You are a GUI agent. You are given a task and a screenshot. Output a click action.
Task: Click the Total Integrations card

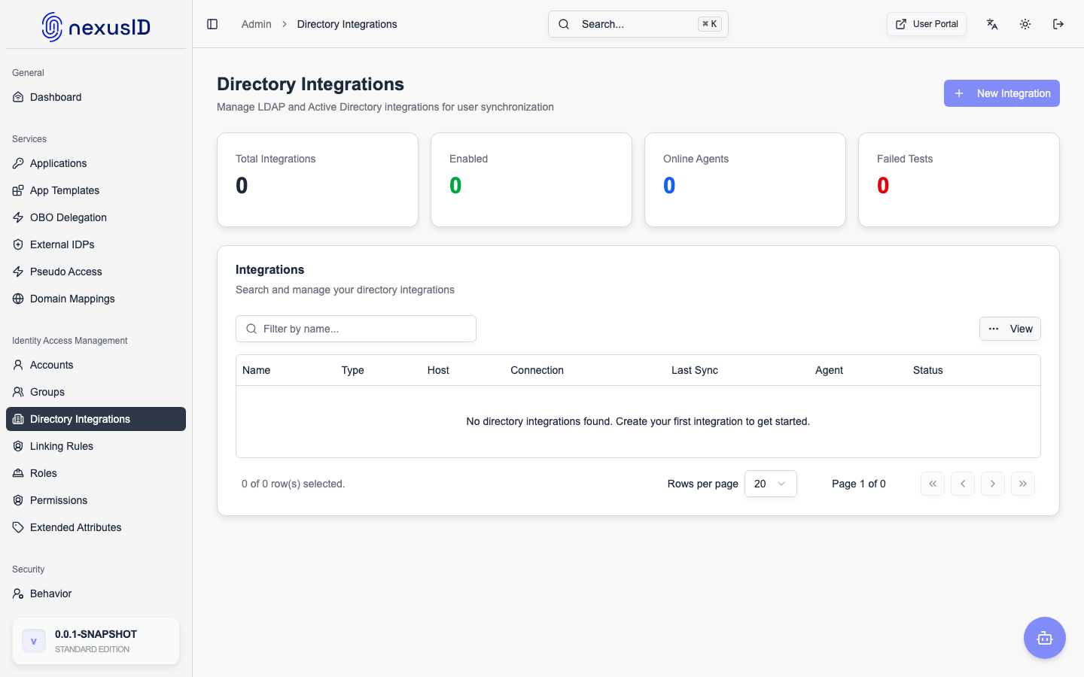(318, 180)
